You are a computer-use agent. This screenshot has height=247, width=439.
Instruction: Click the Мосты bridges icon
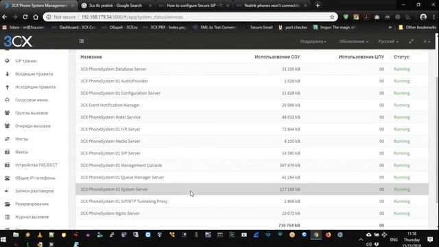tap(8, 139)
